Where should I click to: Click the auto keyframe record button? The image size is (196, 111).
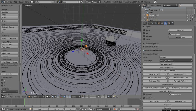(x=115, y=109)
